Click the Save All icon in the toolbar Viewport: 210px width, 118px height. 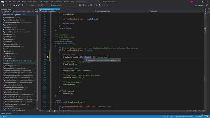coord(19,5)
